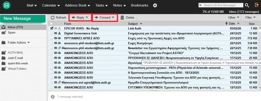Image resolution: width=261 pixels, height=101 pixels.
Task: Click group icon on ΠΡΥΤΑΝΙΚΕΣ ΑΡΧΕΣ ΑΠΘ row
Action: pos(59,38)
